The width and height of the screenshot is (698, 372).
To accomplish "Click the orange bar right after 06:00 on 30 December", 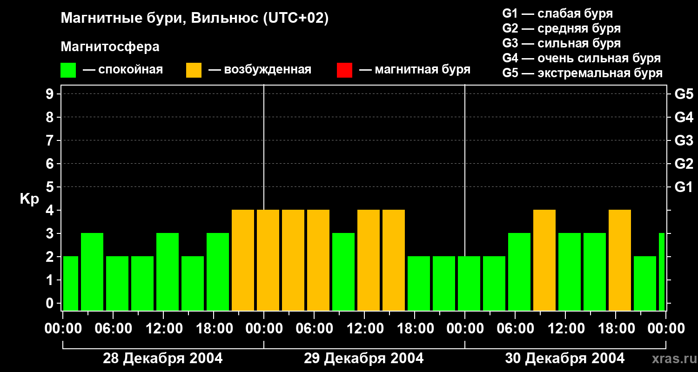I will (544, 260).
